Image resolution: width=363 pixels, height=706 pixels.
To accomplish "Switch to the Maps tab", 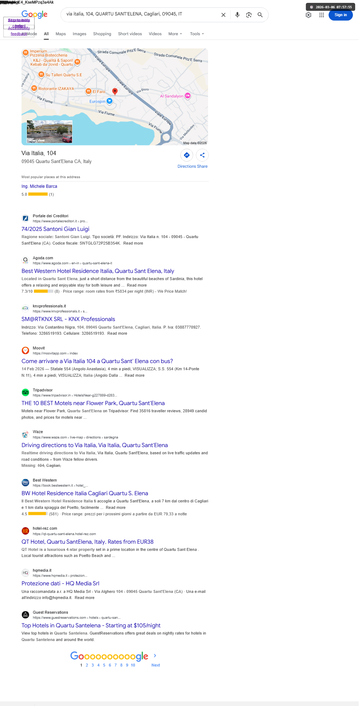I will (x=61, y=34).
